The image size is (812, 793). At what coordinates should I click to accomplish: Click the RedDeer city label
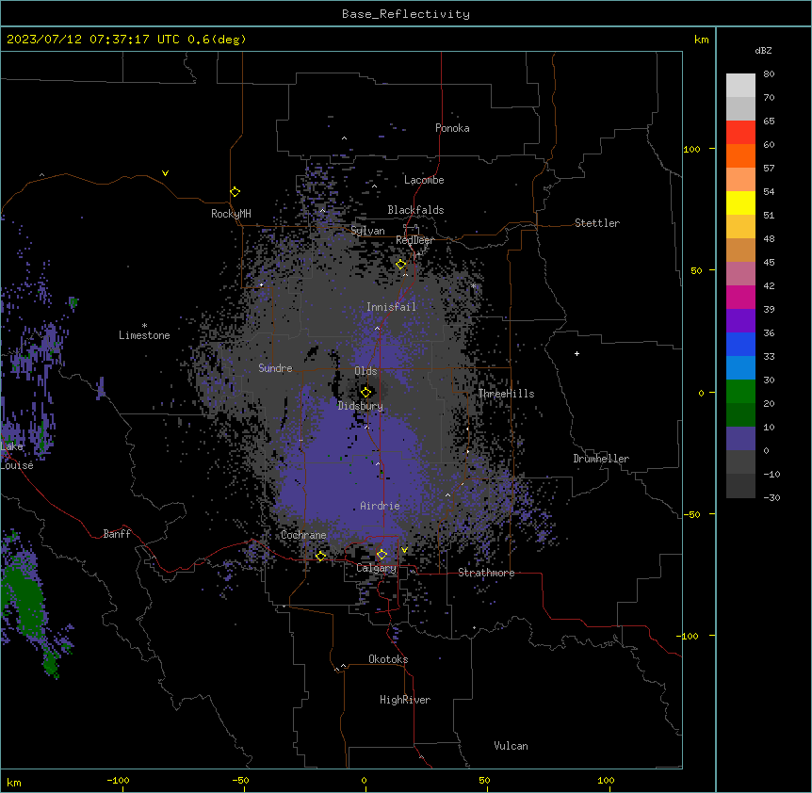414,240
